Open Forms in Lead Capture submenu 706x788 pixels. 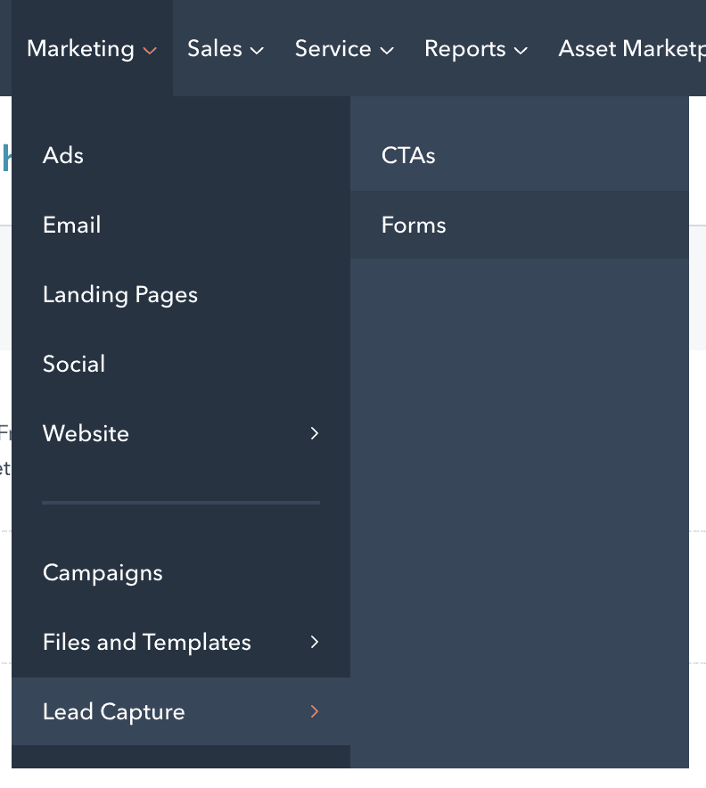(x=520, y=225)
